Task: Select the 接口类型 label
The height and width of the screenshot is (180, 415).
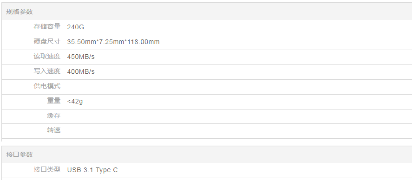Action: 47,169
